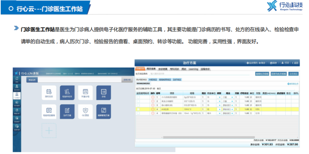The height and width of the screenshot is (154, 309).
Task: Open the 频率 dropdown in row 2
Action: [x=219, y=101]
